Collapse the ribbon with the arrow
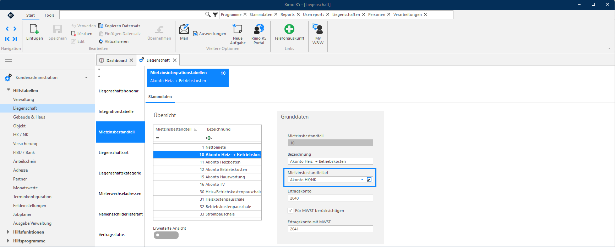The image size is (615, 247). 609,49
